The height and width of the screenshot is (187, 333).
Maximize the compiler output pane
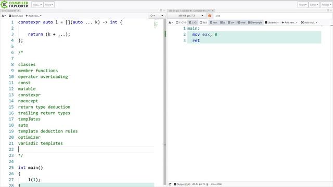point(328,10)
